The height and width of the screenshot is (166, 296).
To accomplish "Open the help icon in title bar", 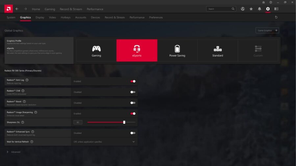I will point(271,2).
